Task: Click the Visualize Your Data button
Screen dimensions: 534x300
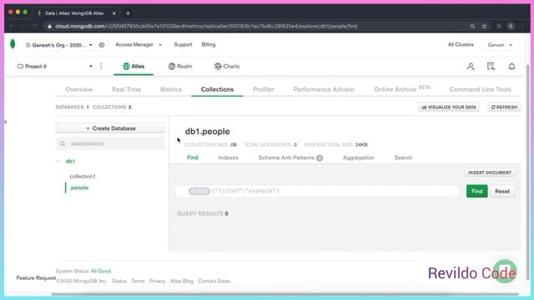Action: 449,107
